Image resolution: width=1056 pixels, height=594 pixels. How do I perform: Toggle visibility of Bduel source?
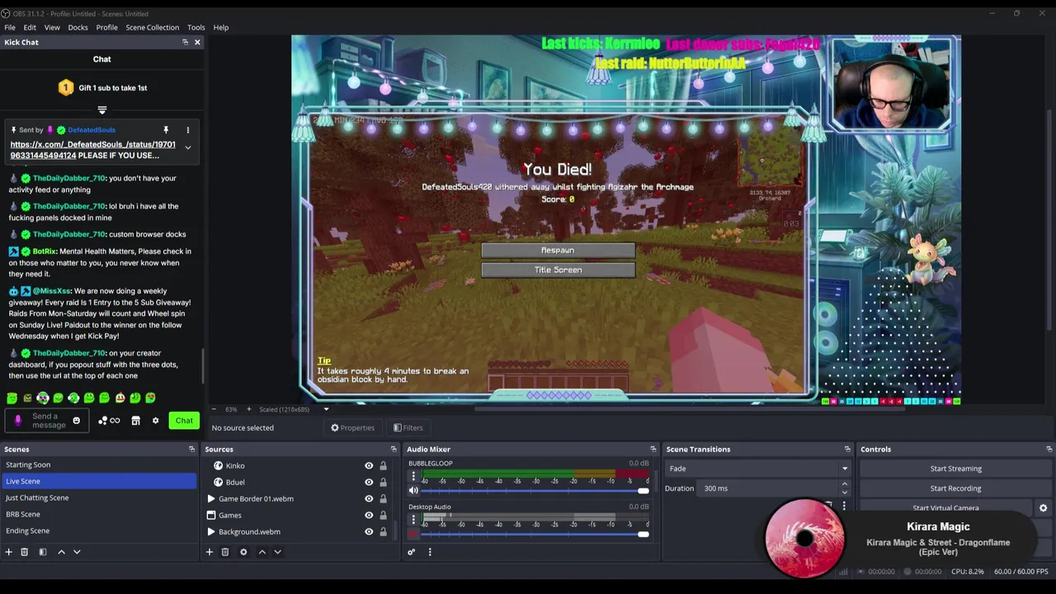[x=369, y=482]
